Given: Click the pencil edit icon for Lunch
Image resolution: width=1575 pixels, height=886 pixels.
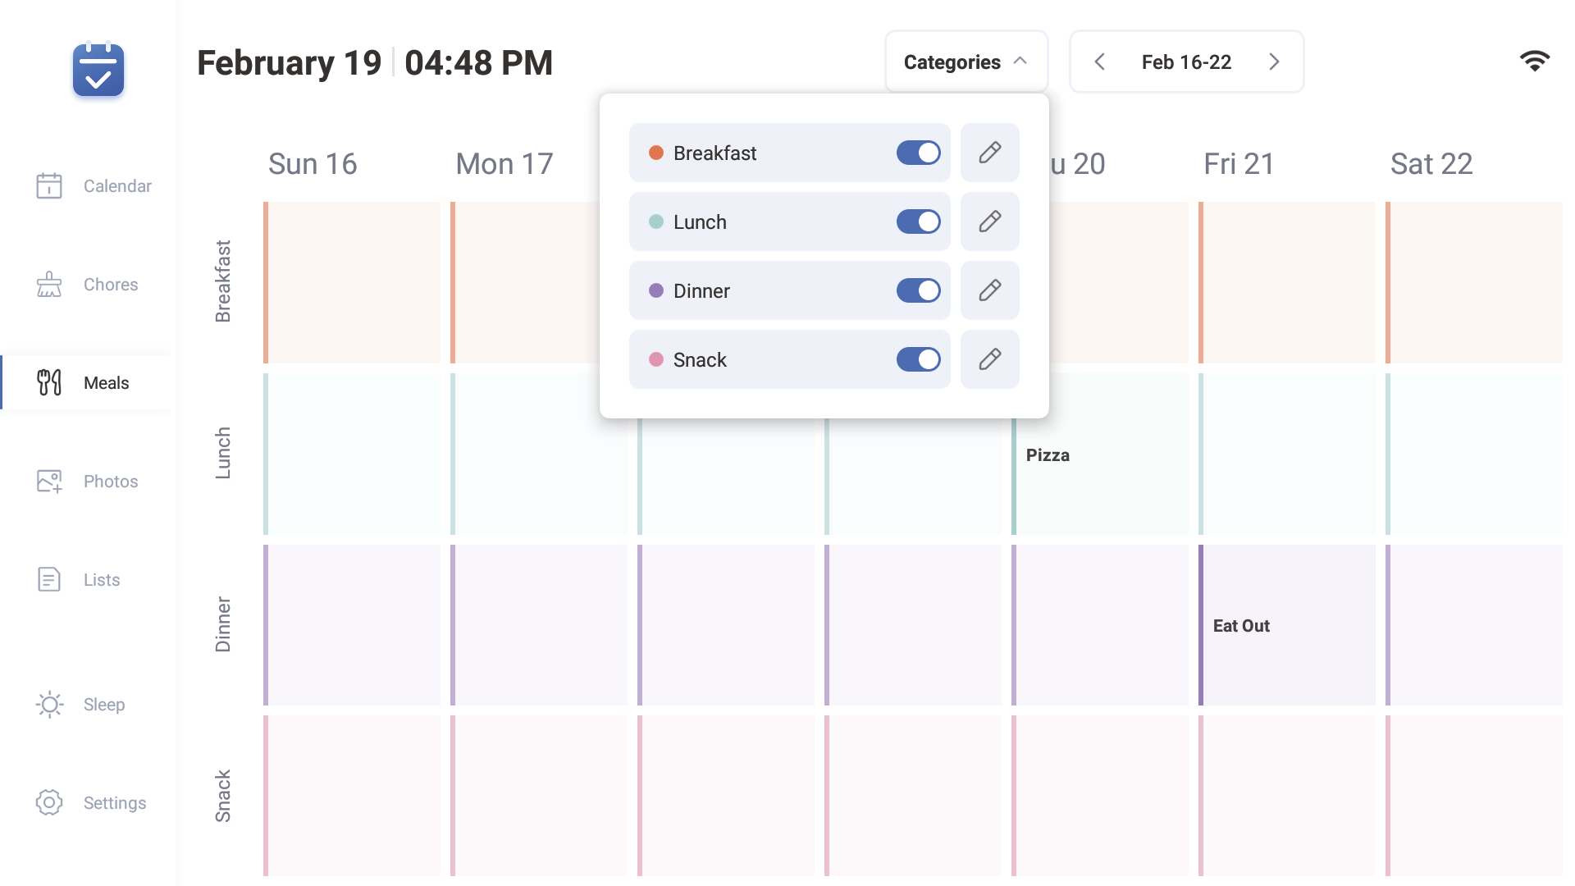Looking at the screenshot, I should [x=989, y=221].
